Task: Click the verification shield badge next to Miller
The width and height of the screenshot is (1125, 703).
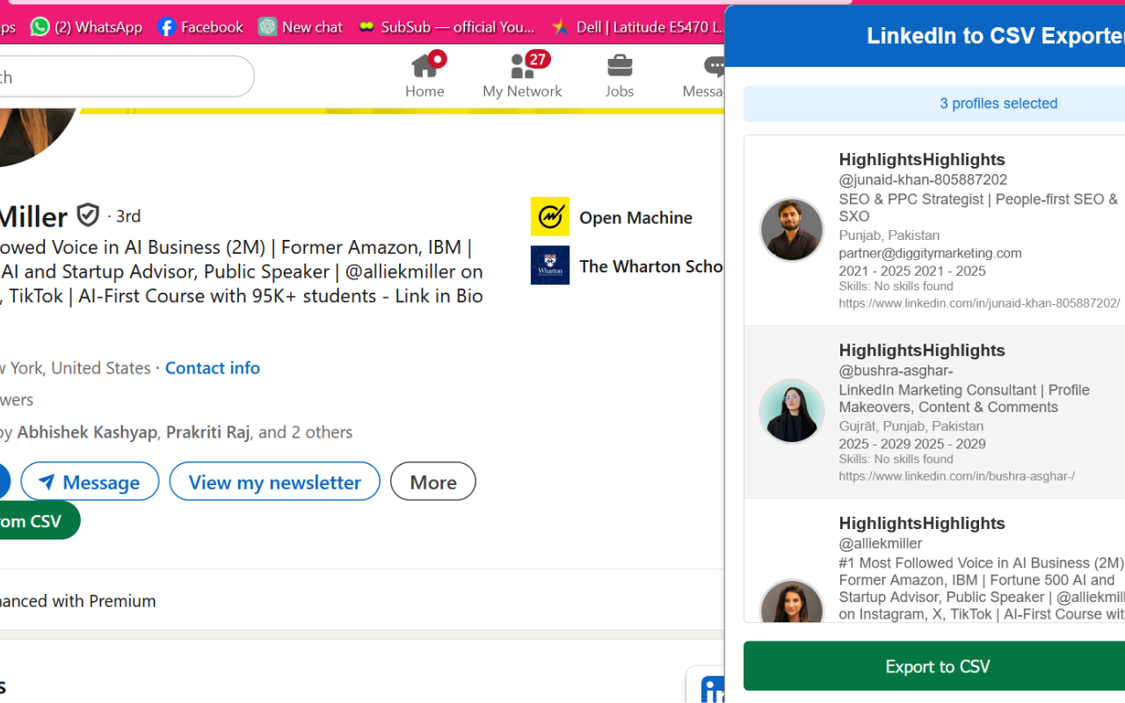Action: [88, 215]
